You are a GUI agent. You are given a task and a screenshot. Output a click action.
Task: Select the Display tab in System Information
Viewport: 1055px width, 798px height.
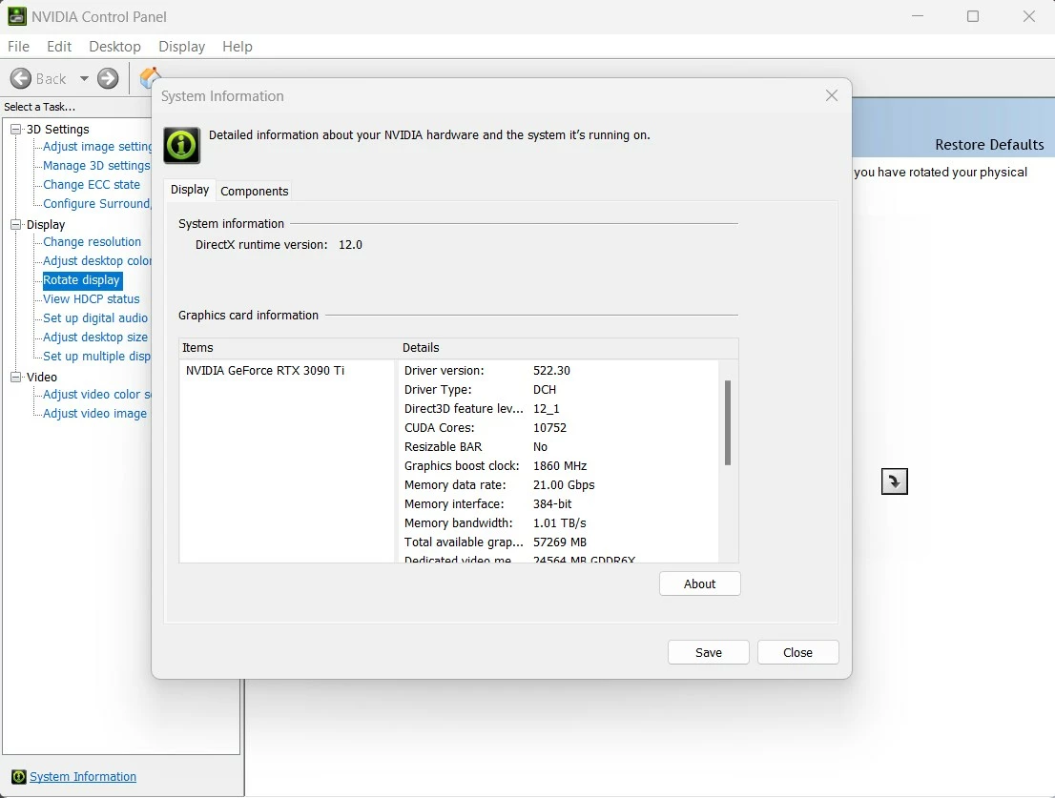point(190,190)
